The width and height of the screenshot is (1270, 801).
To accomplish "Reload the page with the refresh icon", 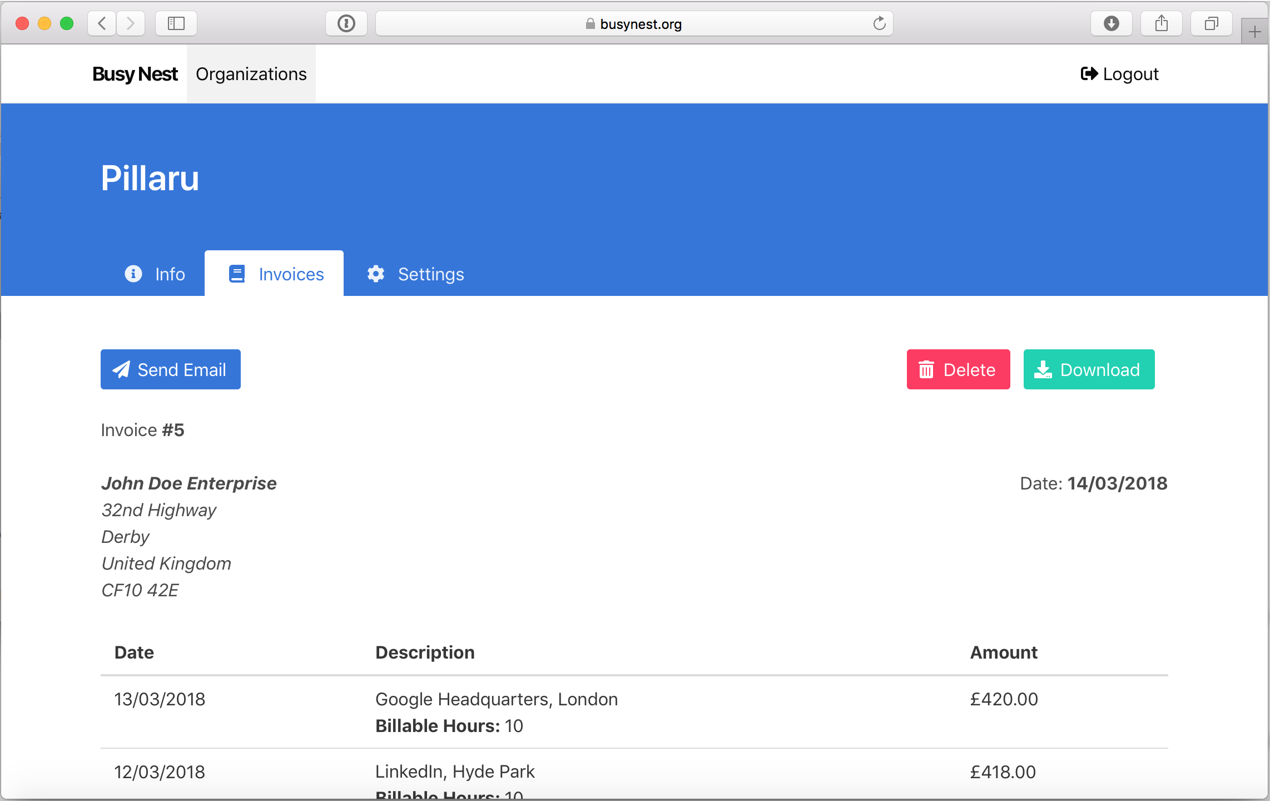I will [x=879, y=23].
